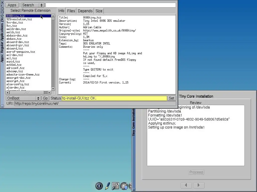The image size is (257, 192).
Task: Click the UUID line in the installer Review log
Action: click(x=189, y=119)
